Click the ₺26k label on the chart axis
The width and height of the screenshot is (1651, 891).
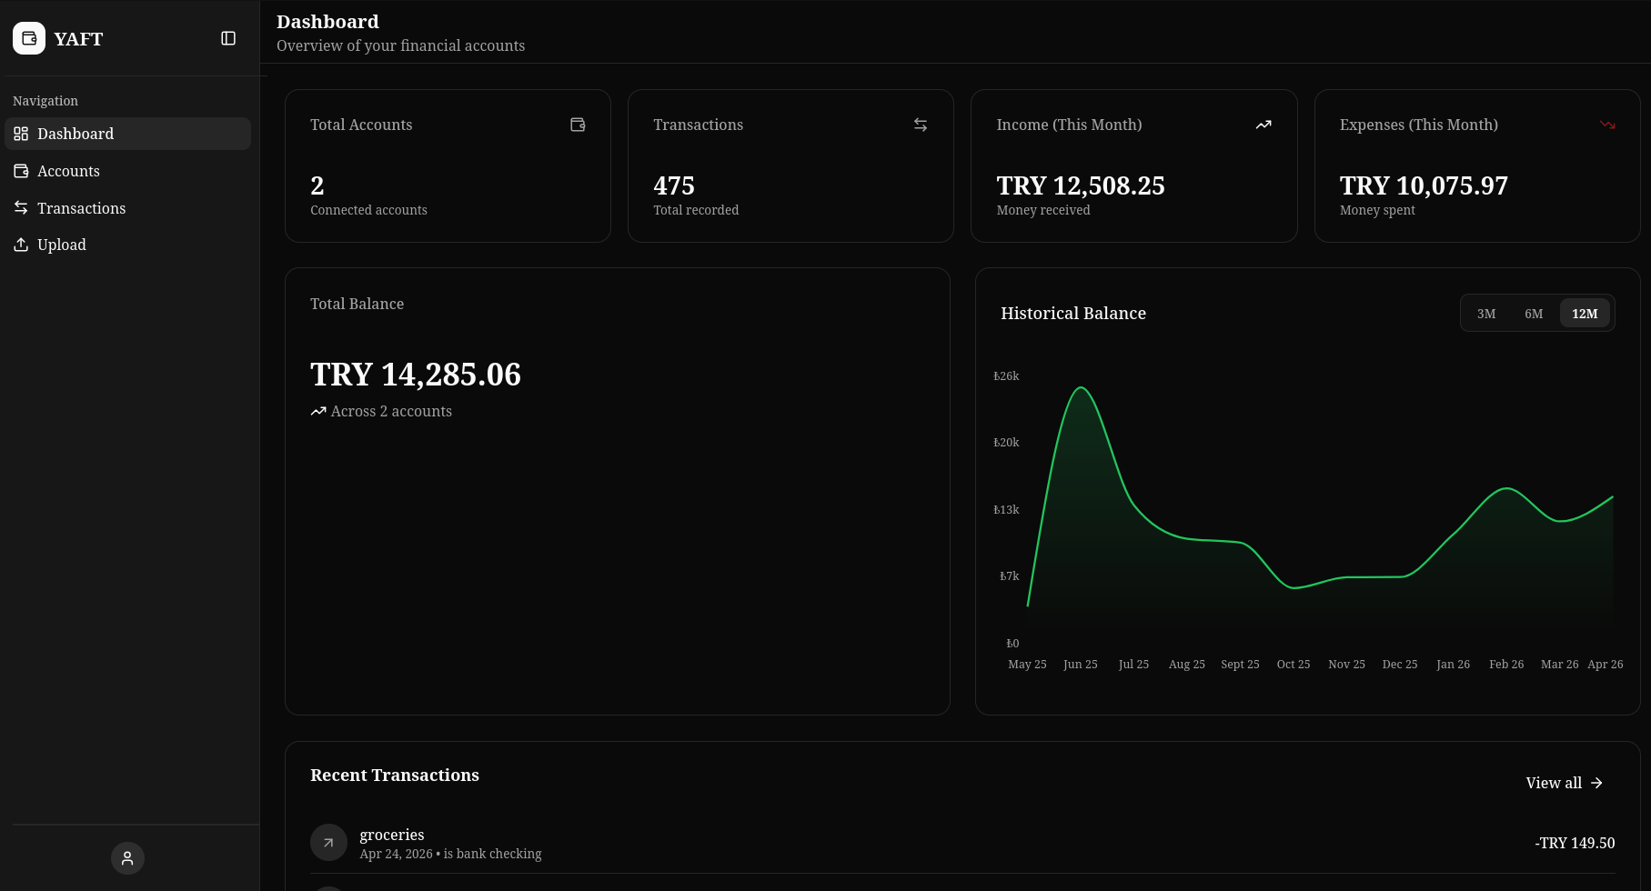(x=1006, y=375)
